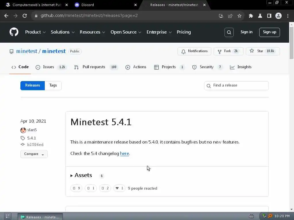This screenshot has height=220, width=294.
Task: Open the Pull requests tab
Action: [96, 67]
